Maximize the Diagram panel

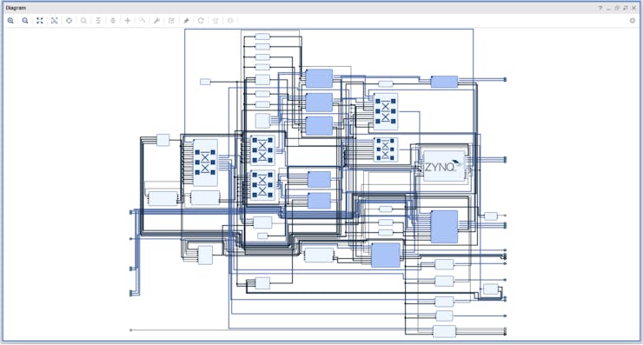coord(626,8)
